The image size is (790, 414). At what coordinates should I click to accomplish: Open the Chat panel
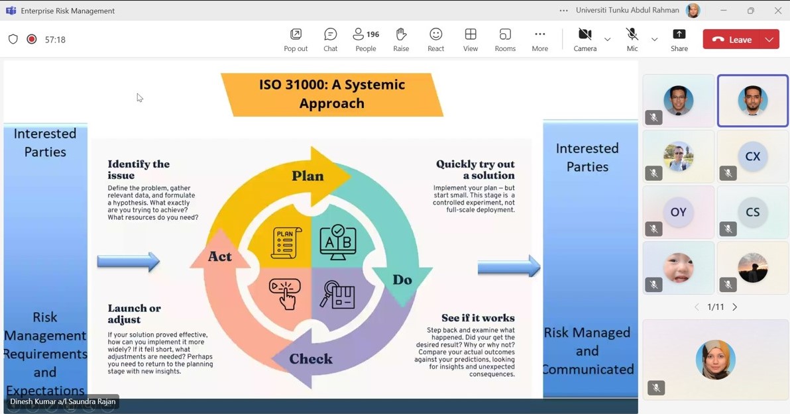(x=330, y=40)
